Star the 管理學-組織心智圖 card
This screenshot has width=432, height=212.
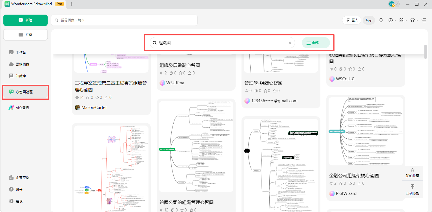266,91
